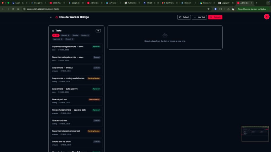Click the red Delegate button
The image size is (271, 152).
pyautogui.click(x=215, y=17)
